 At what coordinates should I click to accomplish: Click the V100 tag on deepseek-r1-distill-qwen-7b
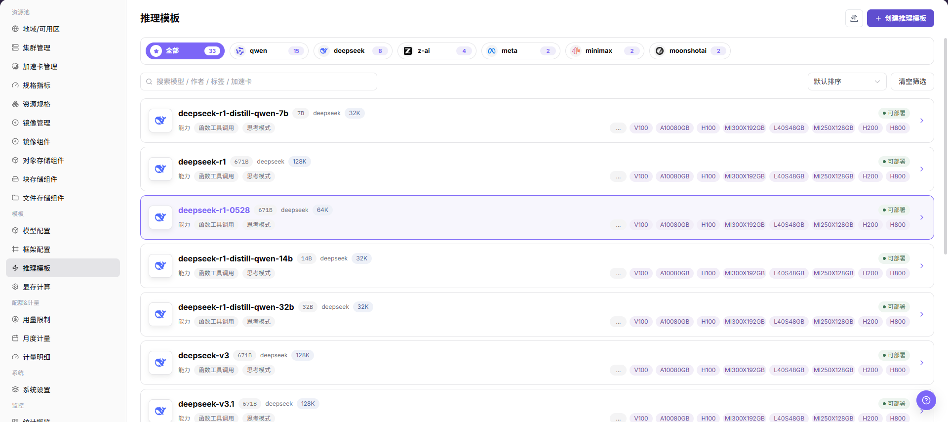641,128
